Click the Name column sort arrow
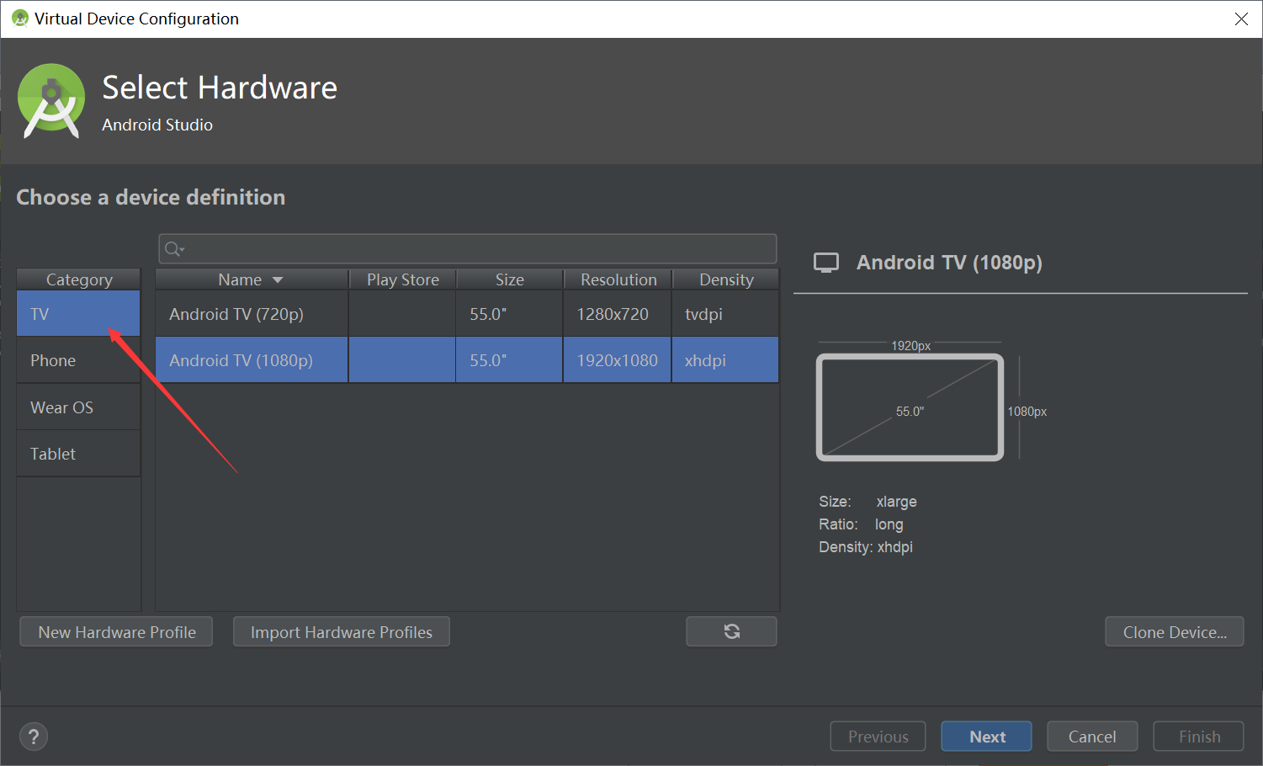The image size is (1263, 766). (x=278, y=280)
